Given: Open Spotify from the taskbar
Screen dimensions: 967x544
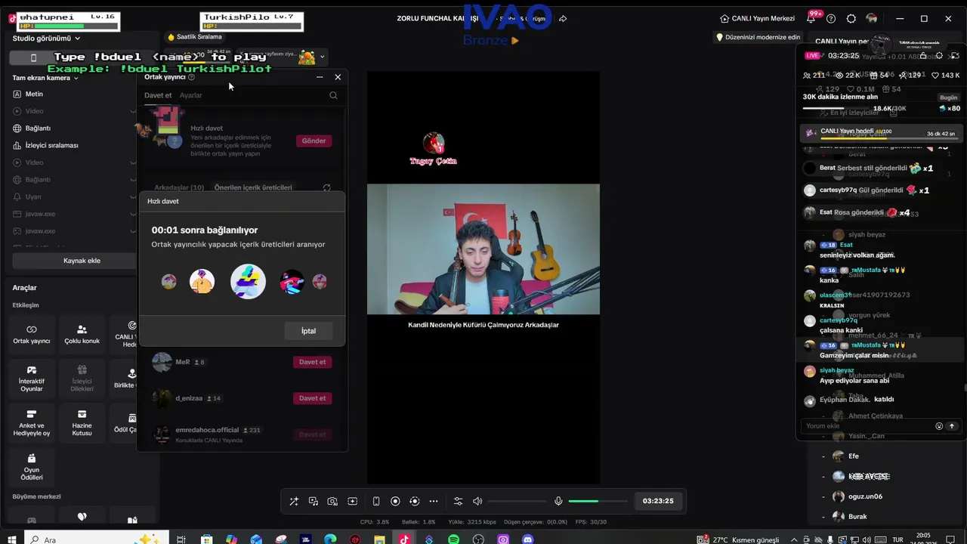Looking at the screenshot, I should coord(453,539).
